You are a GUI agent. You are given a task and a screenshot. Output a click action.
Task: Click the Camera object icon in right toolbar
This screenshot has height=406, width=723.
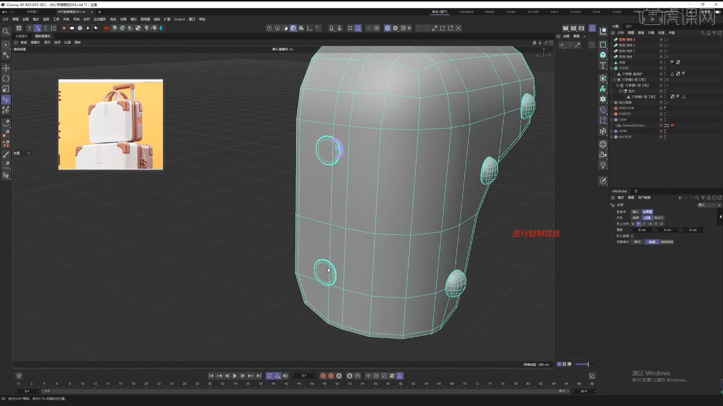(x=603, y=155)
